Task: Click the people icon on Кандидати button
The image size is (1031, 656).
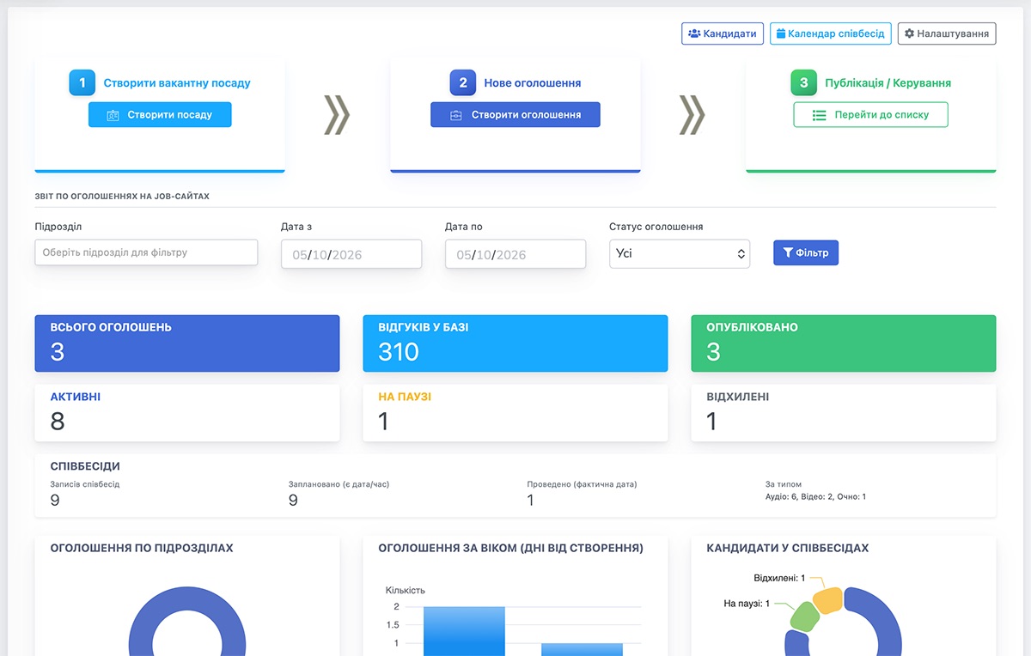Action: [694, 33]
